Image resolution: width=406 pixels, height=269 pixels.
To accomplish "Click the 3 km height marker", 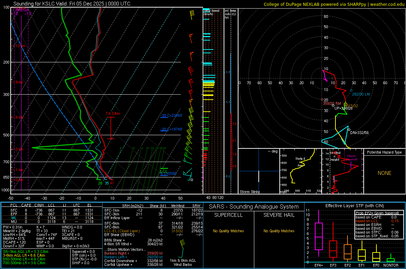I will (x=19, y=149).
